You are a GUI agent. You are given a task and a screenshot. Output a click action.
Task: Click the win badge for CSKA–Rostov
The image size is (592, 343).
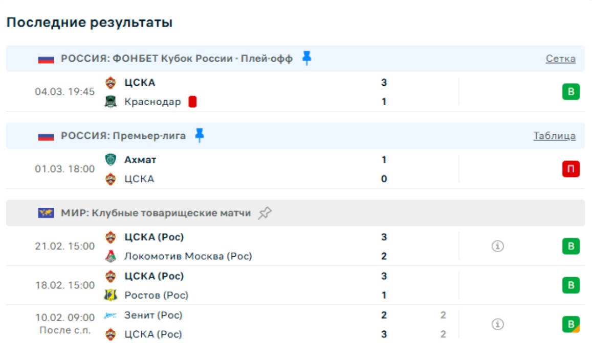click(x=571, y=285)
